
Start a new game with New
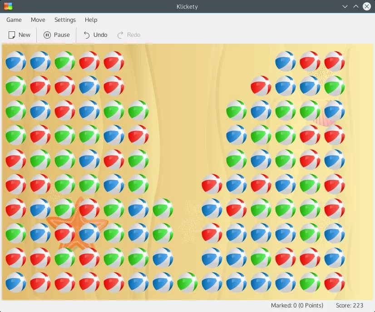(20, 35)
